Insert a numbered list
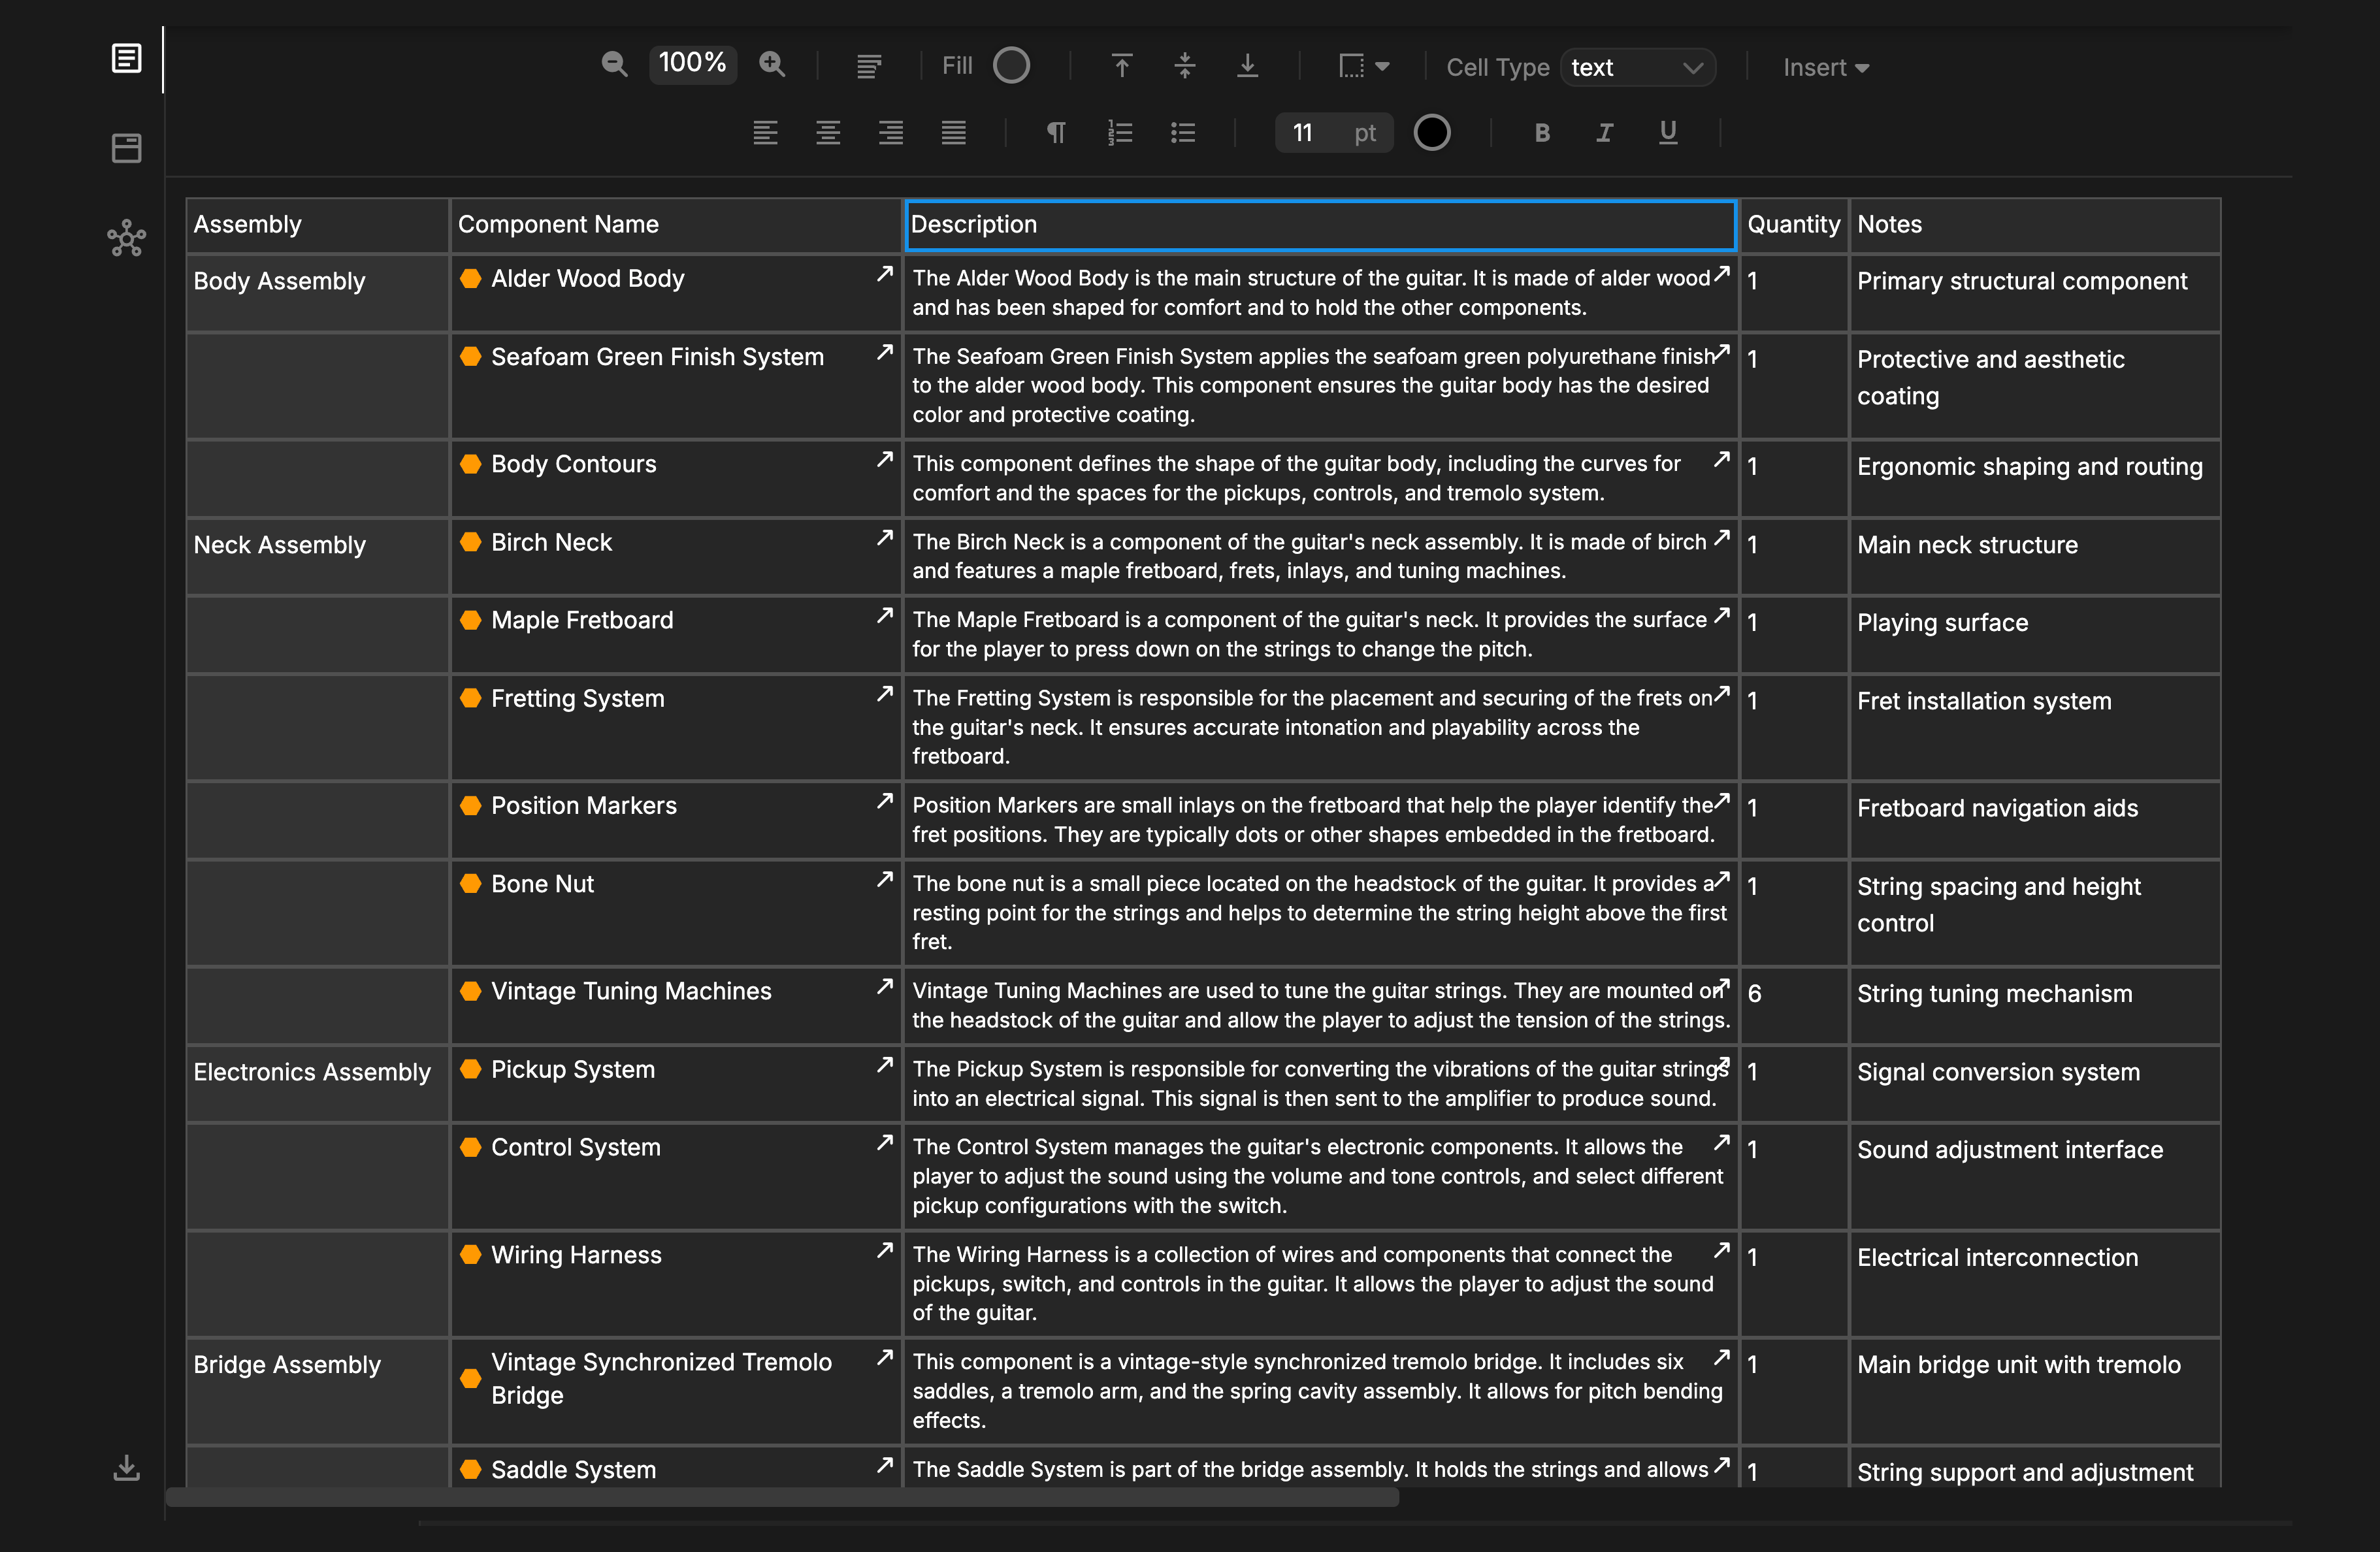Image resolution: width=2380 pixels, height=1552 pixels. 1120,133
